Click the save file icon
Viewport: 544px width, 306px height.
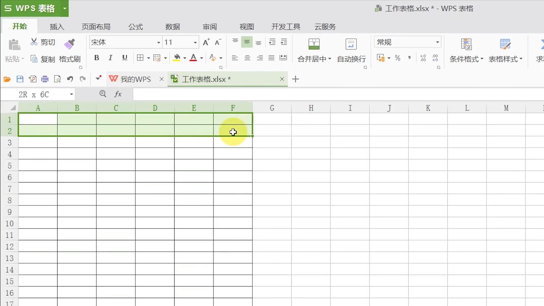pos(20,79)
